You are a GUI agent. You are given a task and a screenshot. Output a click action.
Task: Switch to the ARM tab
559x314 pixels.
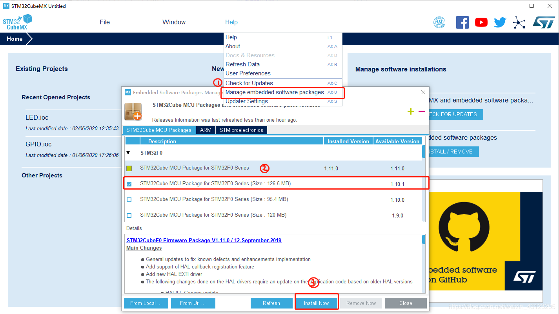[x=206, y=130]
